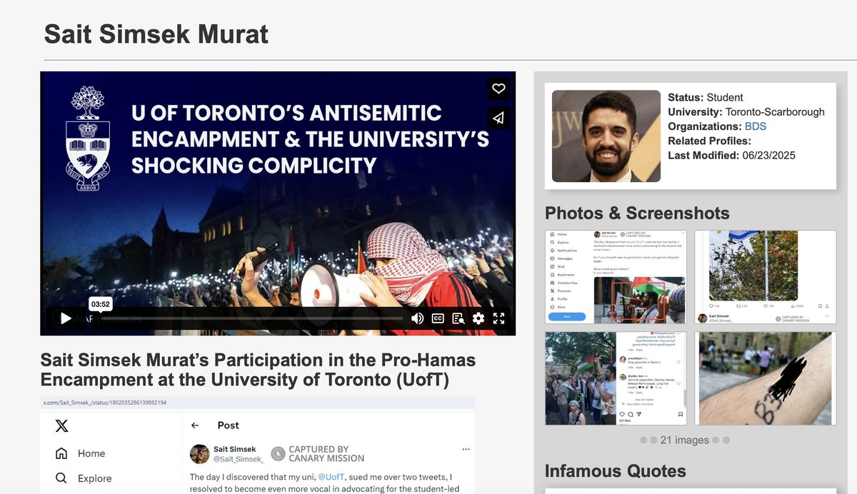Click the "Last Modified: 06/23/2025" line
The width and height of the screenshot is (857, 494).
coord(731,155)
